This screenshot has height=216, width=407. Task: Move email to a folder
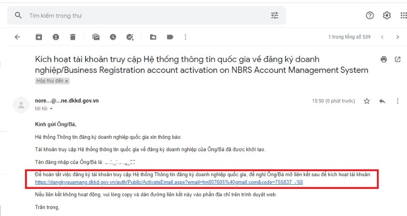[153, 37]
